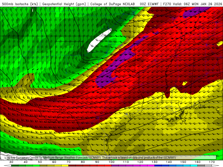223x167 pixels.
Task: Click the 5520 height contour label
Action: click(x=72, y=85)
